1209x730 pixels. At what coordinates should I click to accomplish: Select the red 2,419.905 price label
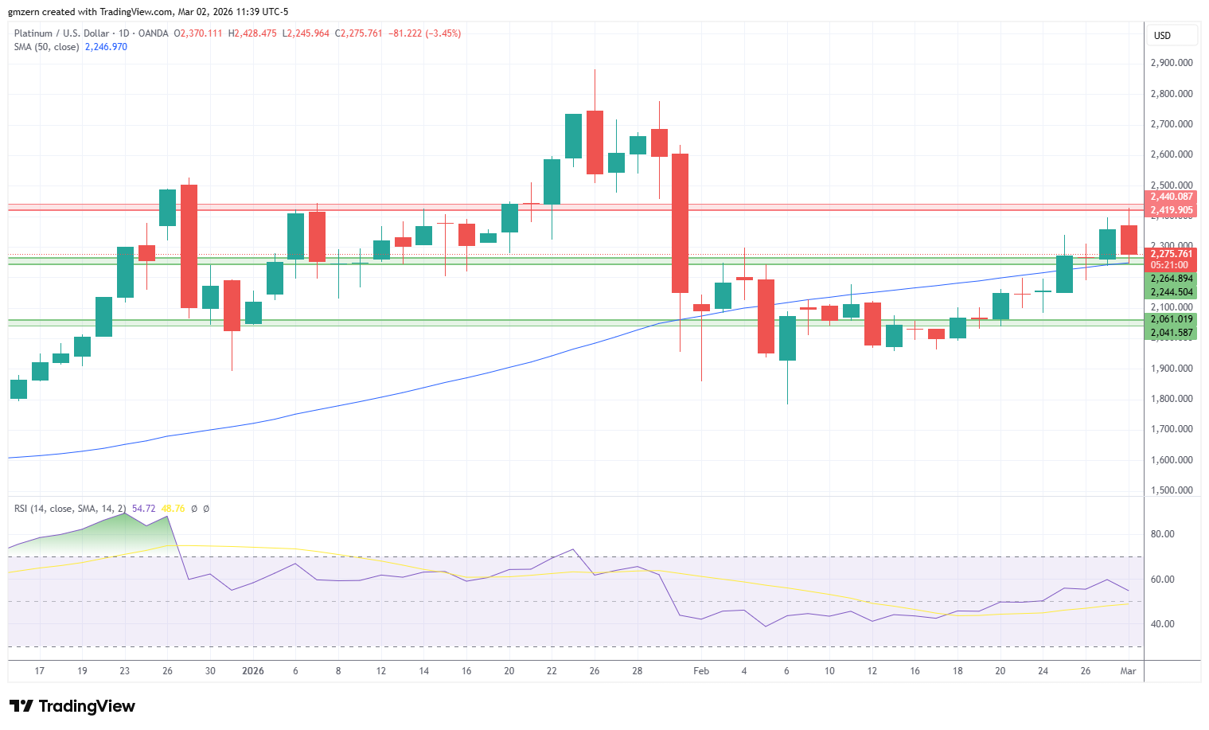(x=1172, y=211)
